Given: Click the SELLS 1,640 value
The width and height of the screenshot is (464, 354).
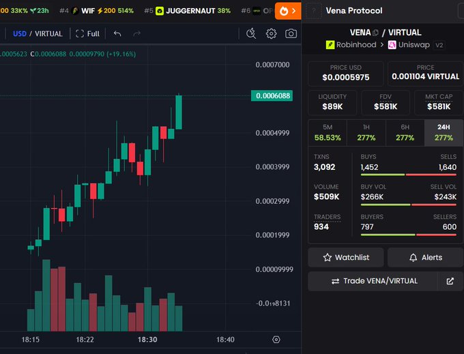Looking at the screenshot, I should [448, 167].
